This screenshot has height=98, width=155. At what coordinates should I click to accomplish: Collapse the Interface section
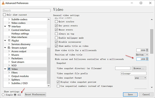pyautogui.click(x=5, y=26)
